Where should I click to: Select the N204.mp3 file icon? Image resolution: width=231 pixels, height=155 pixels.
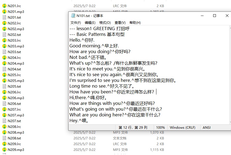[x=4, y=63]
